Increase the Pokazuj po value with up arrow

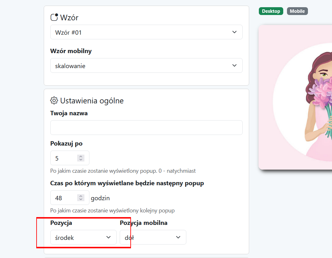click(x=81, y=156)
